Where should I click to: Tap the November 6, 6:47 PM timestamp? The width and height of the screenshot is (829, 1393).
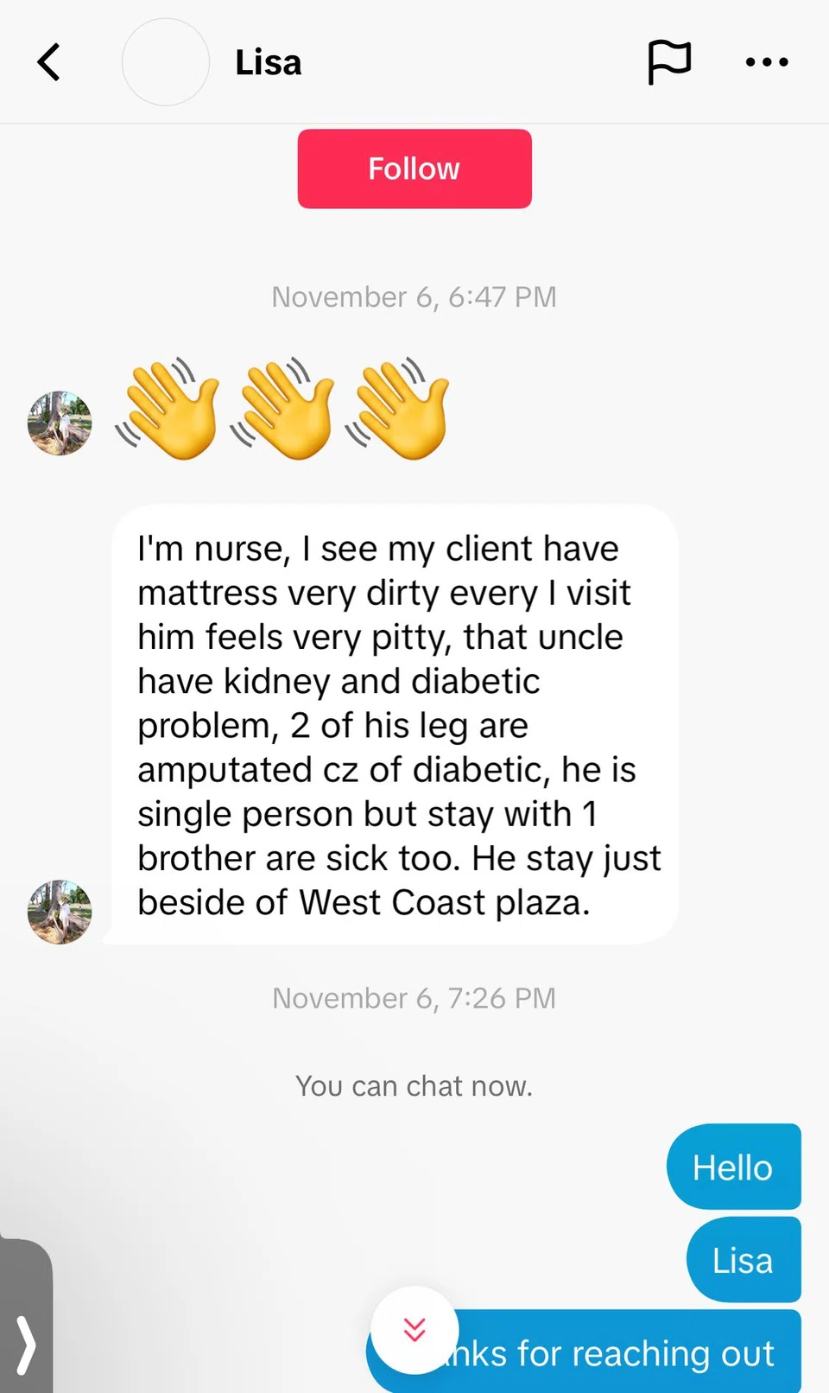414,297
